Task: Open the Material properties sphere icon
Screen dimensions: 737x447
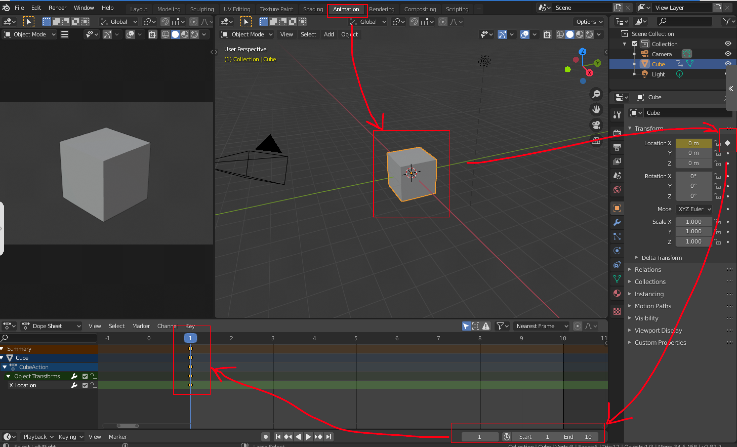Action: pyautogui.click(x=617, y=293)
